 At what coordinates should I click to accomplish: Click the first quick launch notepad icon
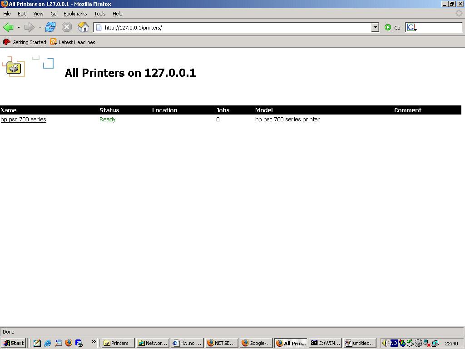click(x=37, y=343)
